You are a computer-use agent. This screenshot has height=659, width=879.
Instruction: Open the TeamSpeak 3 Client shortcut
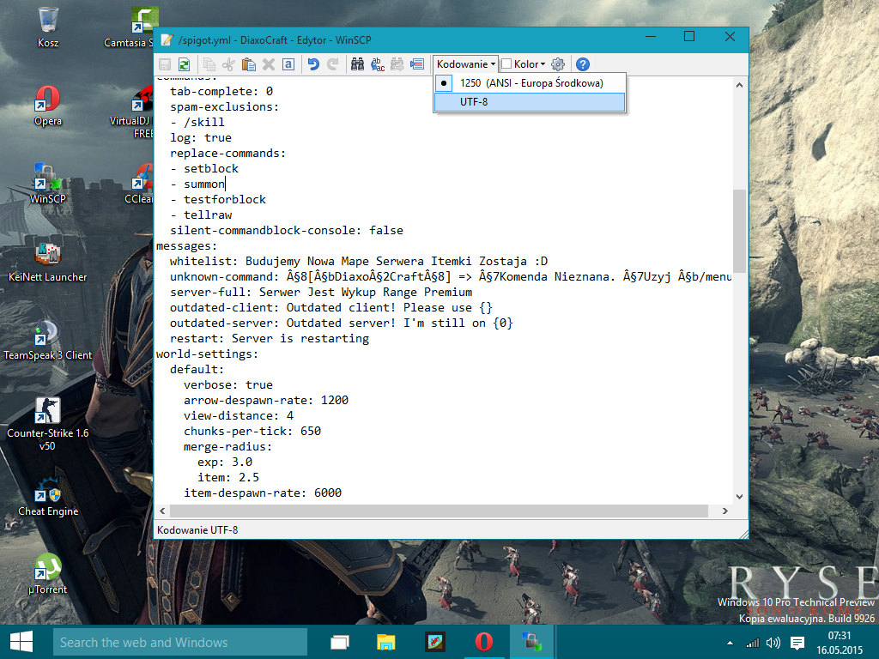pyautogui.click(x=48, y=340)
